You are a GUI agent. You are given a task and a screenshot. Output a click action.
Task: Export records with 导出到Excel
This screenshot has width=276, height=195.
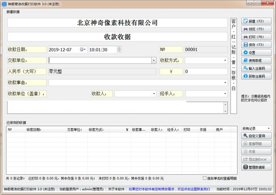click(x=256, y=160)
